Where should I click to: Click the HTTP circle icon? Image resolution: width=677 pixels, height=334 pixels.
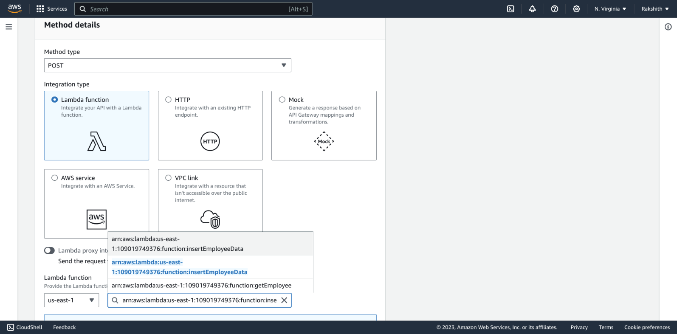pyautogui.click(x=210, y=141)
